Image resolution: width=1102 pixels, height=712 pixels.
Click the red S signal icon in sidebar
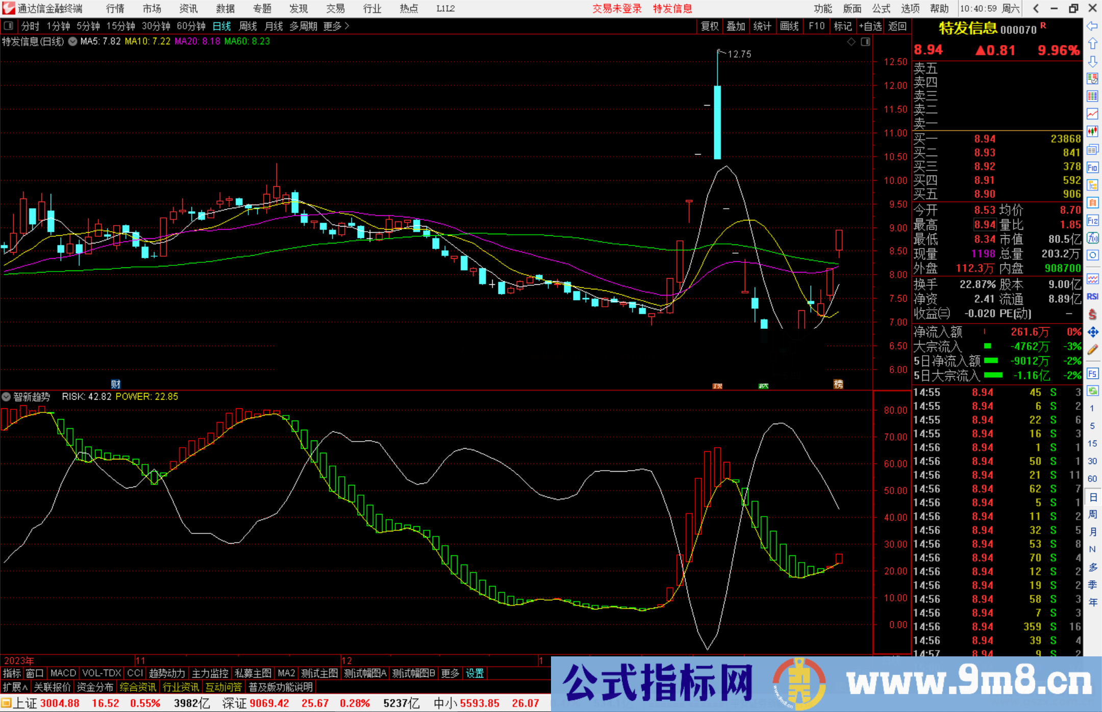(x=1092, y=314)
